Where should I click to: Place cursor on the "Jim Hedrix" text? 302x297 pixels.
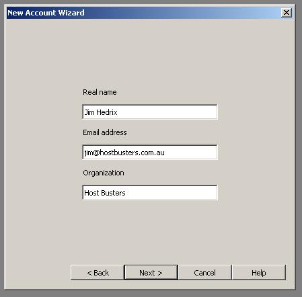[x=101, y=112]
